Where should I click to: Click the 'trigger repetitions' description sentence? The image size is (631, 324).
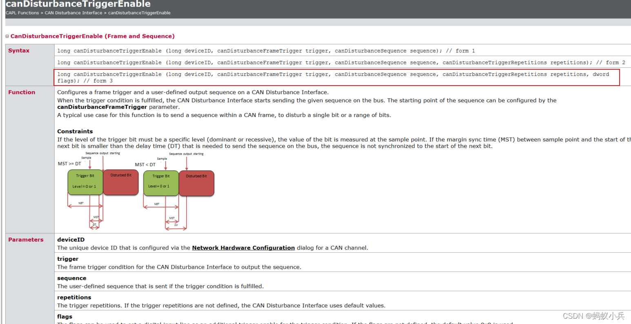point(221,306)
